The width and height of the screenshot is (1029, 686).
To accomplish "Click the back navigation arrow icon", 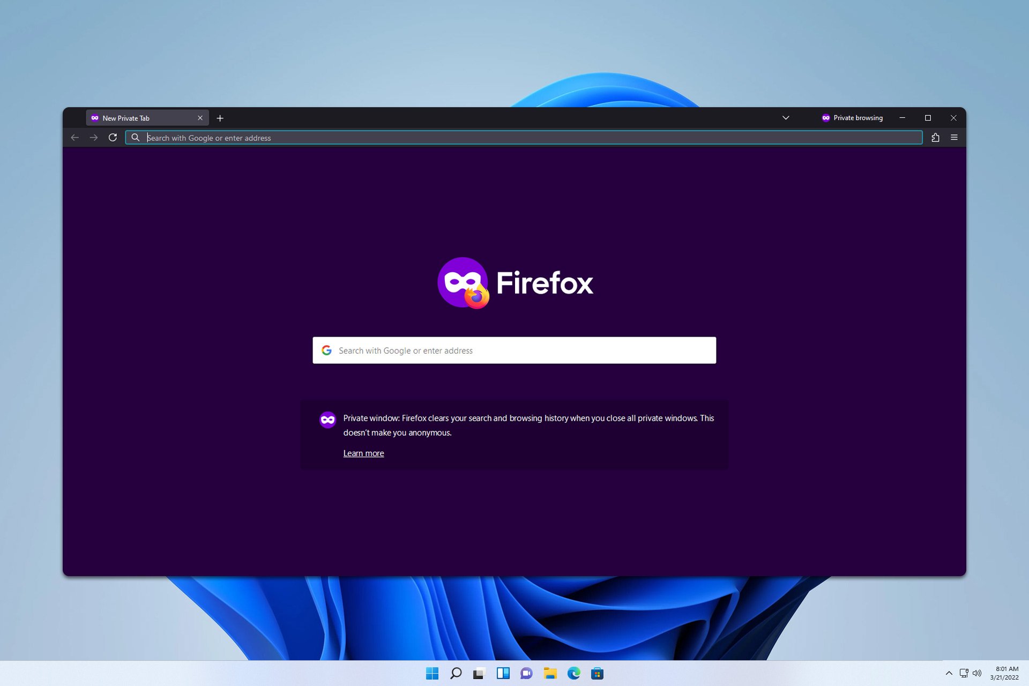I will click(x=75, y=138).
